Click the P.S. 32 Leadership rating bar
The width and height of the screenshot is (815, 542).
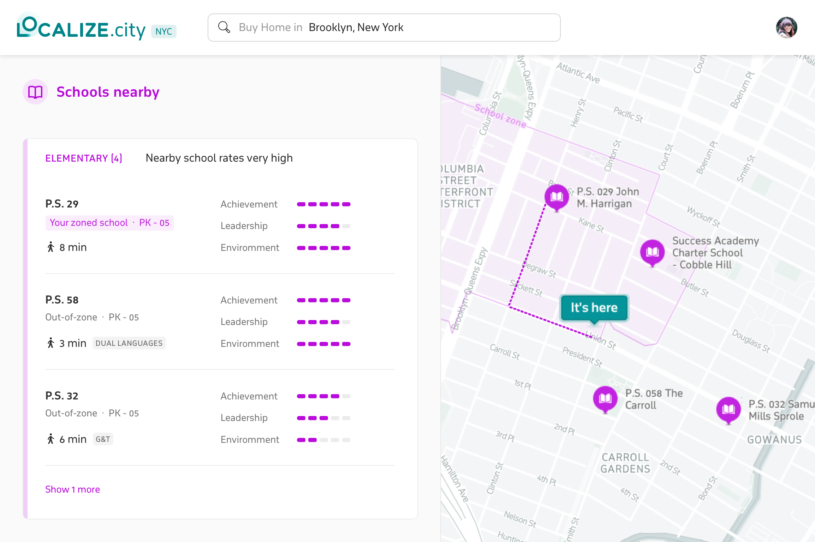coord(323,418)
